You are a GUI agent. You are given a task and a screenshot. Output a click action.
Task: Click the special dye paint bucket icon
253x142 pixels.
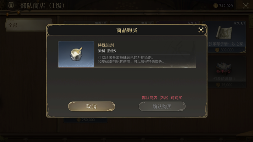[76, 54]
